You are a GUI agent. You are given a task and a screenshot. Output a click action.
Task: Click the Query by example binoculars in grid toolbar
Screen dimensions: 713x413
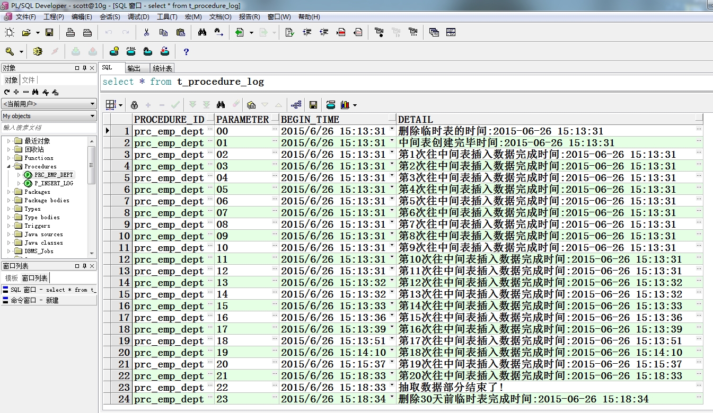[221, 105]
